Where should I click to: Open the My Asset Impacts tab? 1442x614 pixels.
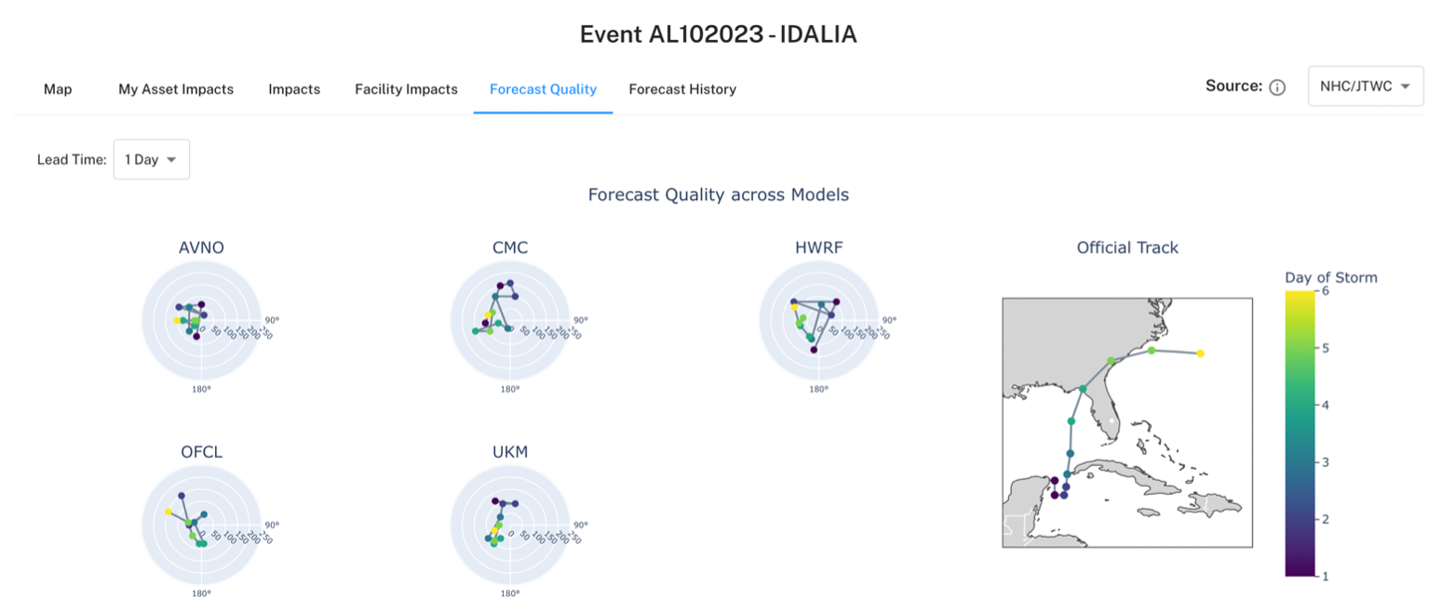click(176, 89)
